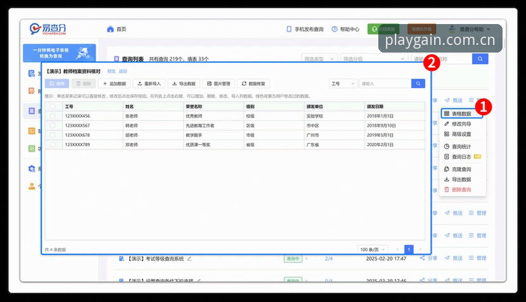Toggle the checkbox beside 考试等级查询系统
This screenshot has height=302, width=526.
click(x=122, y=258)
